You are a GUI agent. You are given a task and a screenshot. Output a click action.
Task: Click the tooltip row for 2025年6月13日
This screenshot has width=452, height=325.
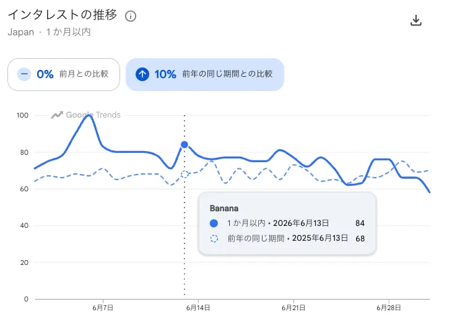[x=287, y=238]
